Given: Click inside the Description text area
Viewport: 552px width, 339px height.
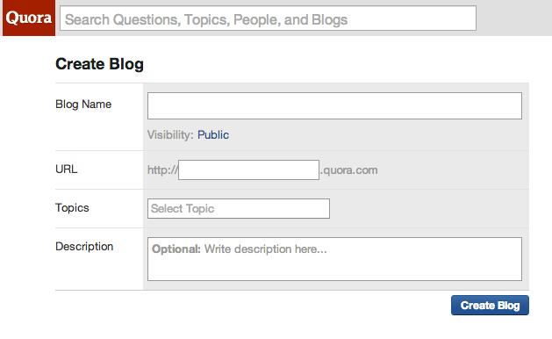Looking at the screenshot, I should click(334, 259).
